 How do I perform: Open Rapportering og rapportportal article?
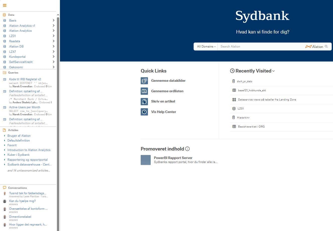[x=27, y=160]
